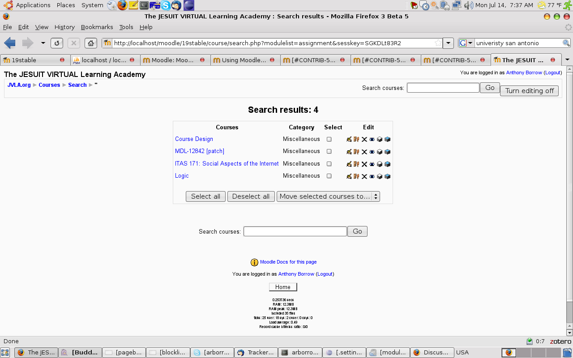
Task: Edit settings icon for Logic course
Action: 349,176
